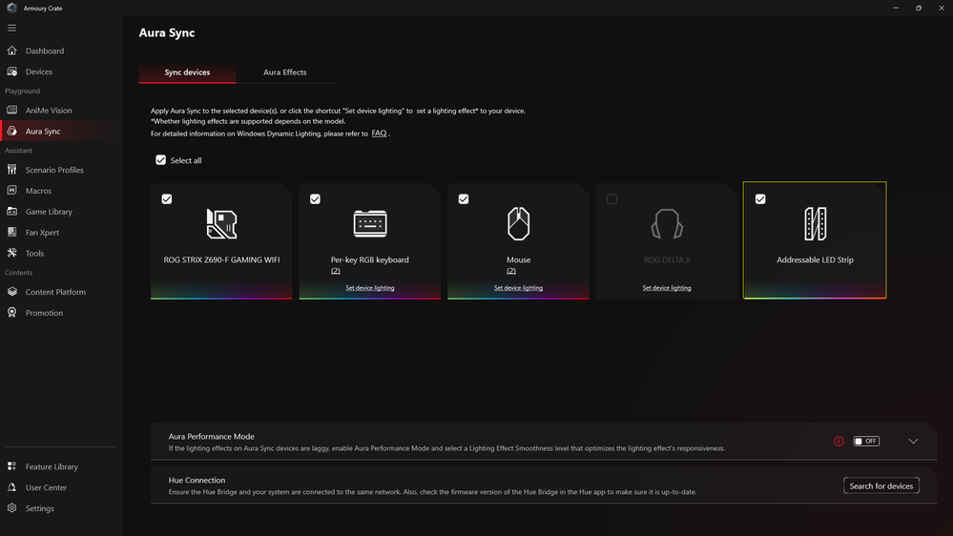Click the Addressable LED Strip icon
This screenshot has height=536, width=953.
click(815, 223)
